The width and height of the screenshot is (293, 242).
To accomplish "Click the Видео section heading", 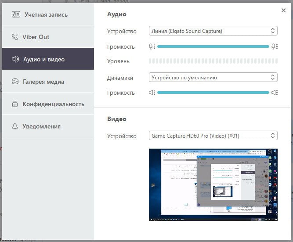I will tap(117, 119).
